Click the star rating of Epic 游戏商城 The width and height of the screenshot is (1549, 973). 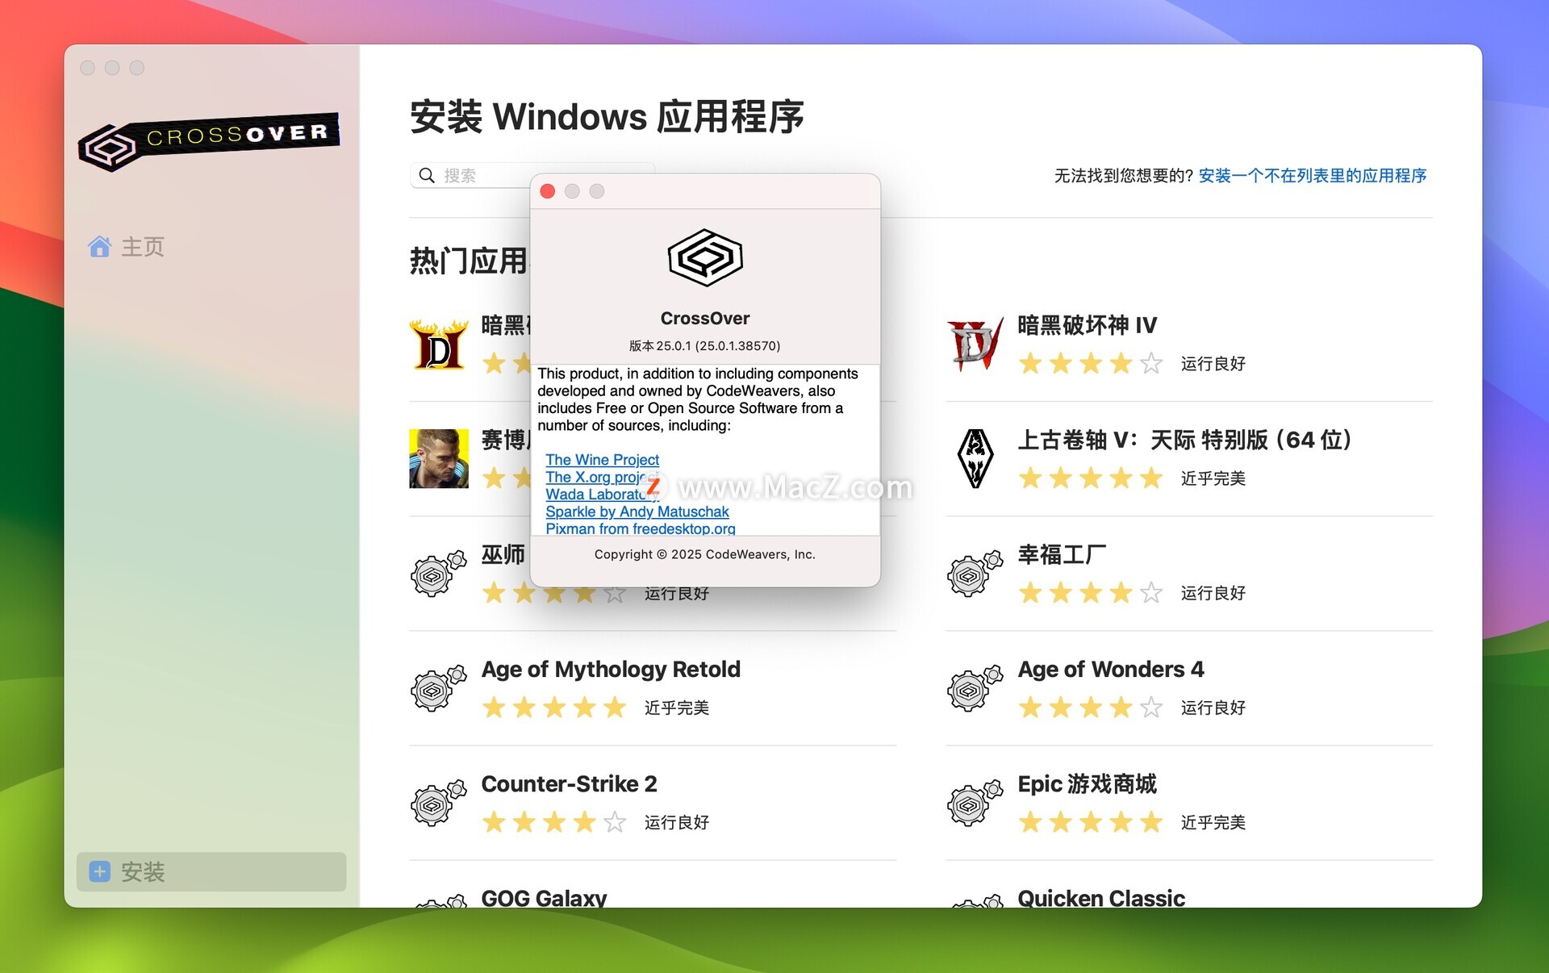(x=1090, y=822)
